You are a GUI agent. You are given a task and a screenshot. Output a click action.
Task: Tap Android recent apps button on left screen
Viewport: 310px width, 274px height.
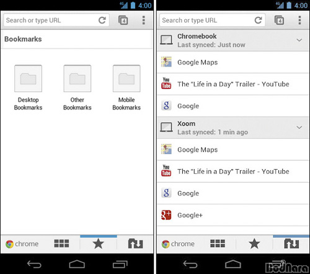coord(120,264)
